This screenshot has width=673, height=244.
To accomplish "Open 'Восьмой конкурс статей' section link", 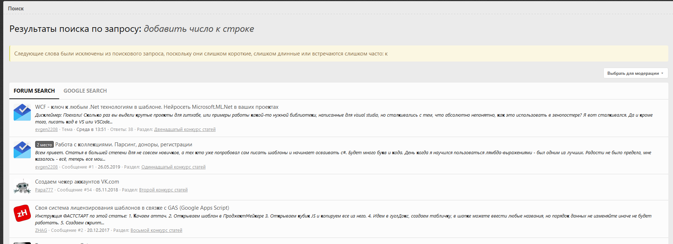I will click(x=156, y=230).
